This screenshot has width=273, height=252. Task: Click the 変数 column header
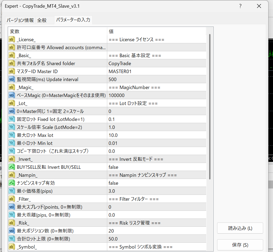(x=57, y=31)
